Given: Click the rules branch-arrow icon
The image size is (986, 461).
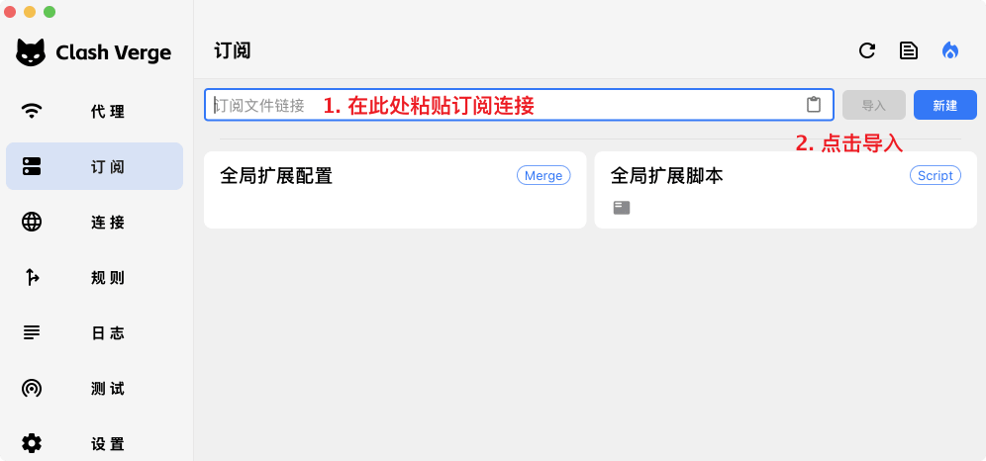Looking at the screenshot, I should click(x=32, y=277).
